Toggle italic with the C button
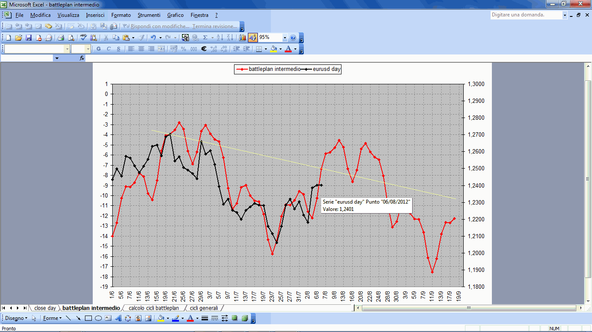 tap(109, 49)
